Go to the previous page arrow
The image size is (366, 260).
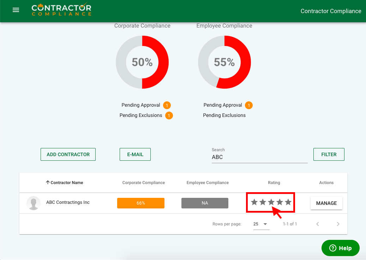point(318,224)
